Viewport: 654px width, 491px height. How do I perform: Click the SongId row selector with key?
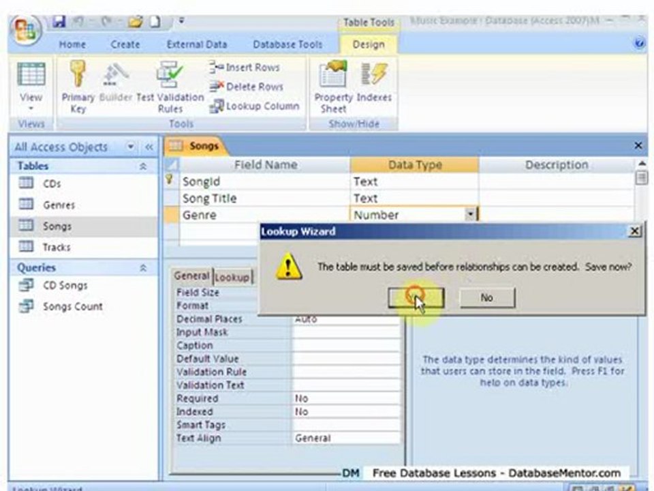[170, 181]
